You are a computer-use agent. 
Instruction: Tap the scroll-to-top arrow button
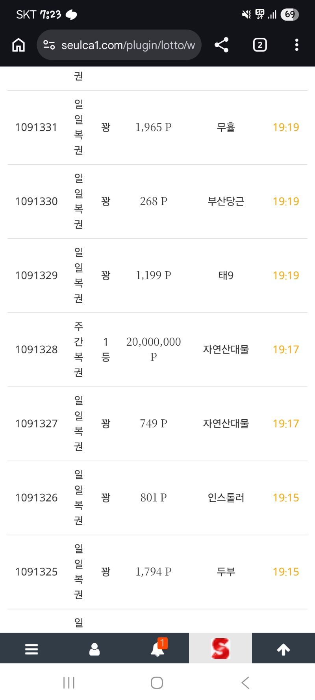[x=283, y=649]
